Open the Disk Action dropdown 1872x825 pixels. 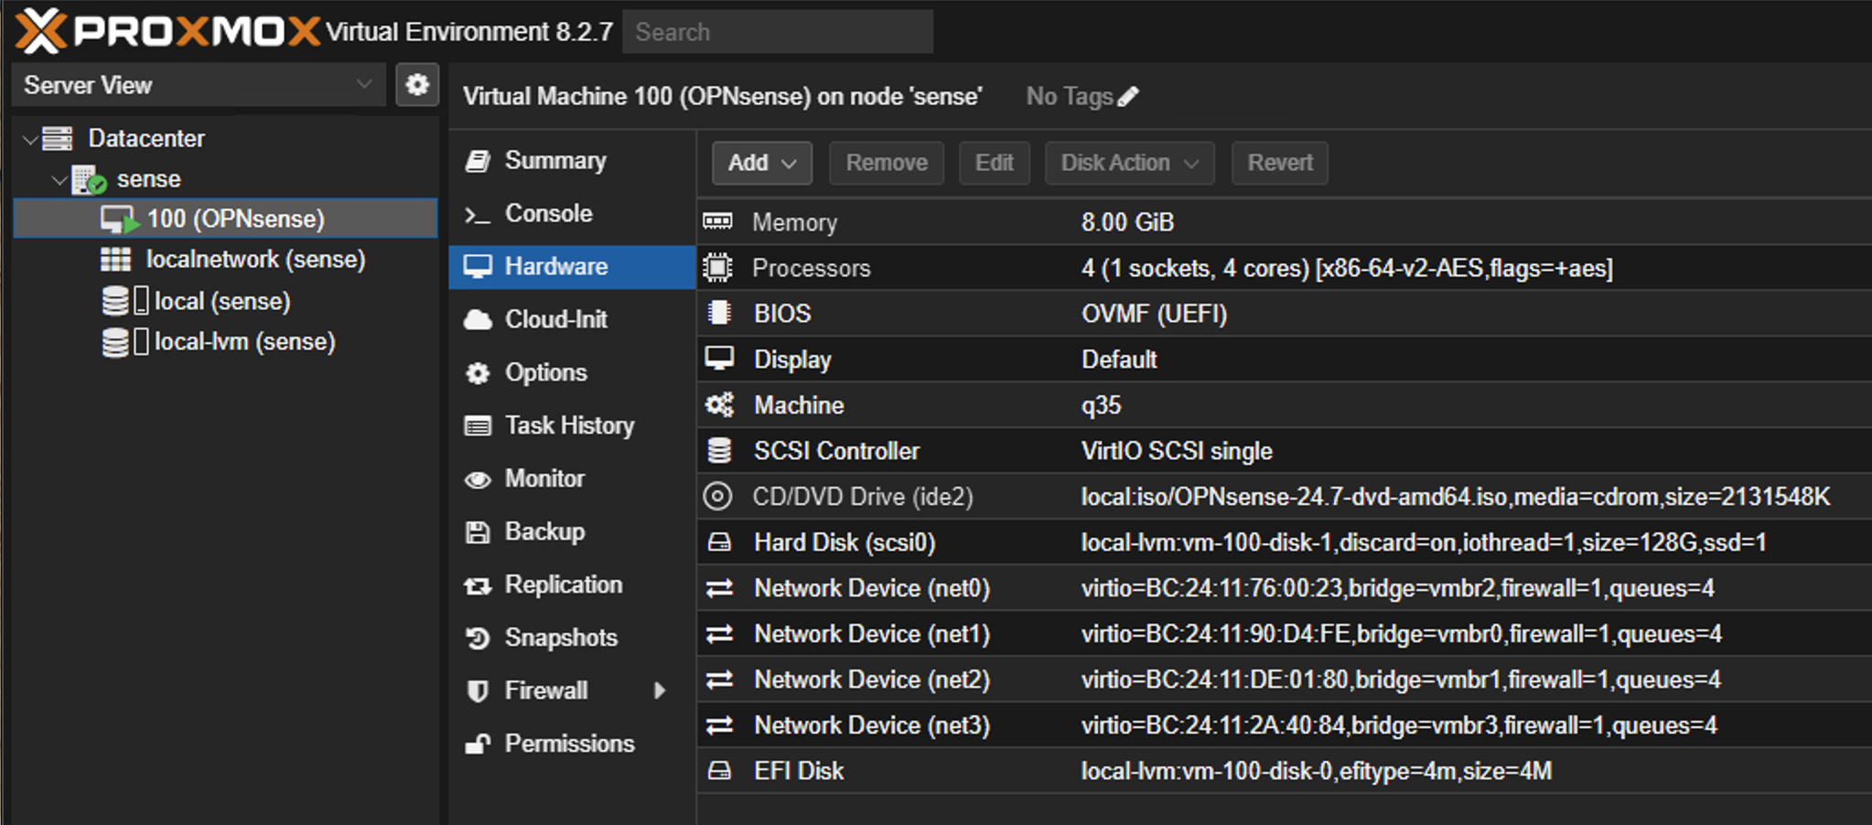click(x=1130, y=163)
